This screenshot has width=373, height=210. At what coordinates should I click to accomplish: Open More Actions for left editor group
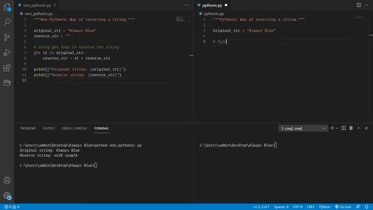pos(186,5)
